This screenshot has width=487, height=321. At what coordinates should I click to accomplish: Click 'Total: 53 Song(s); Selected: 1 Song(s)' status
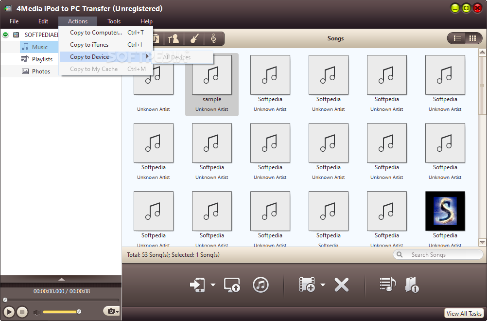pos(174,254)
